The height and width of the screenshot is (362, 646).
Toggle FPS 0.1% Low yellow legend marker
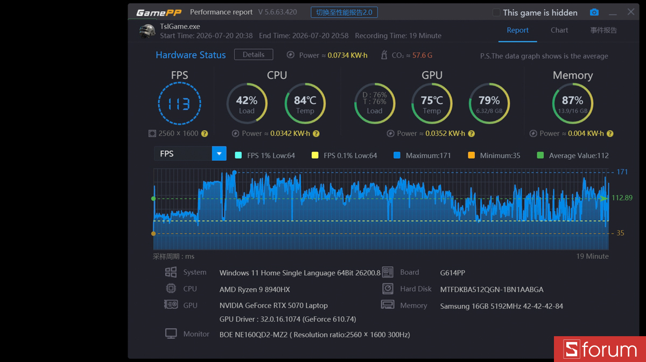coord(315,155)
